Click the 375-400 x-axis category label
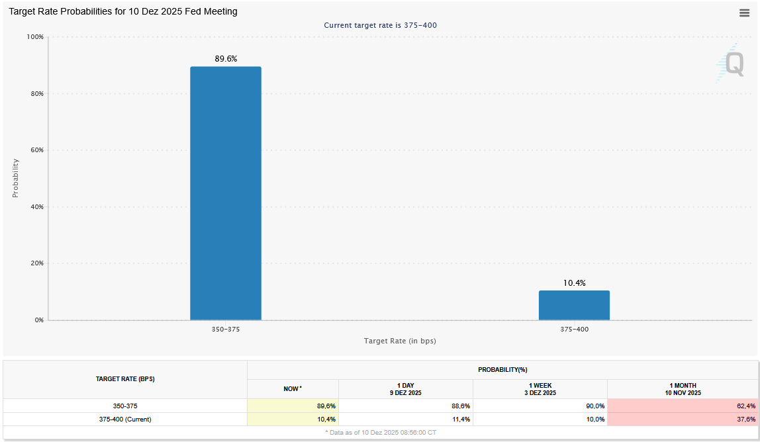 (574, 328)
